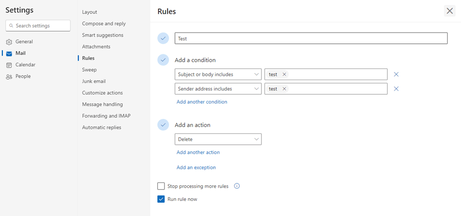Open Layout settings
Viewport: 461px width, 216px height.
point(89,12)
